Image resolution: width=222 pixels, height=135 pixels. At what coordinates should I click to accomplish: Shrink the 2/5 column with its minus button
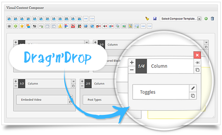82,86
